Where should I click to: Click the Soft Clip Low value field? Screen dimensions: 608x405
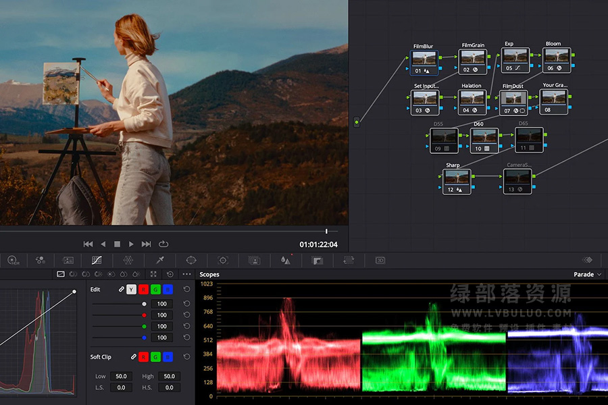click(x=121, y=376)
